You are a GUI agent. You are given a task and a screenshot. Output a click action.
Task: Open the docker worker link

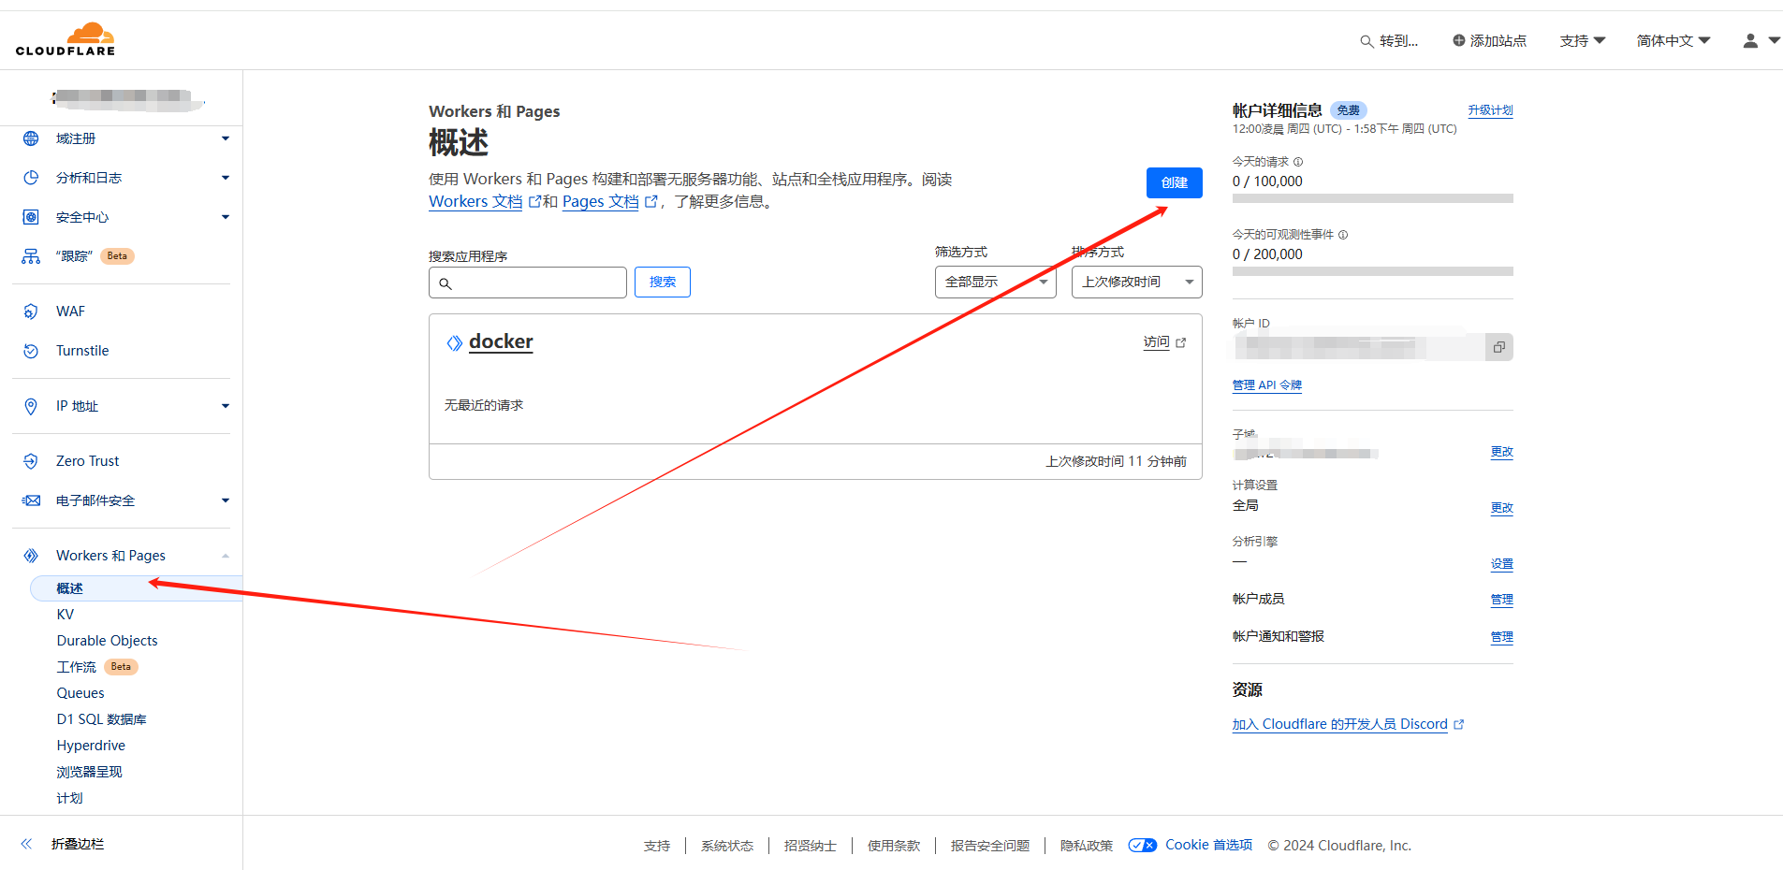(x=501, y=342)
